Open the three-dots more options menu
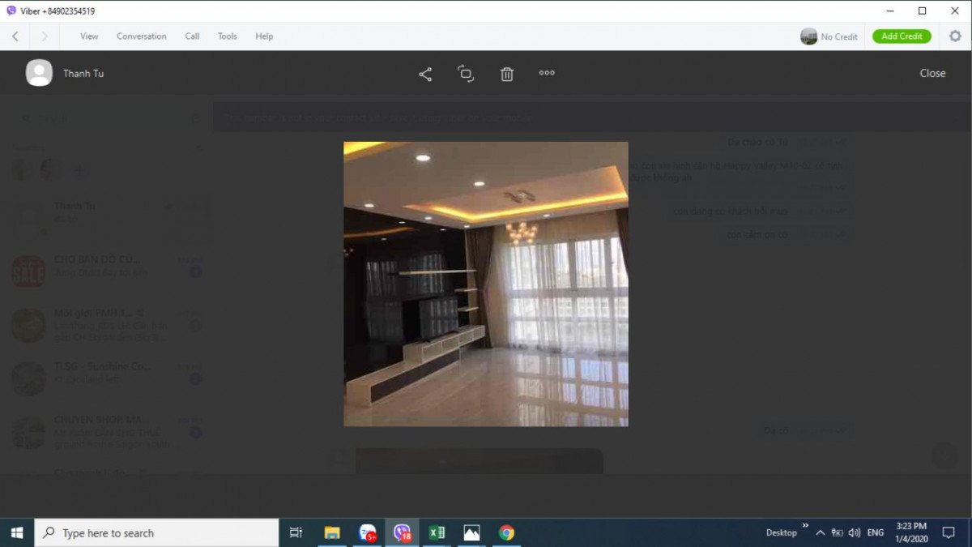972x547 pixels. [547, 73]
